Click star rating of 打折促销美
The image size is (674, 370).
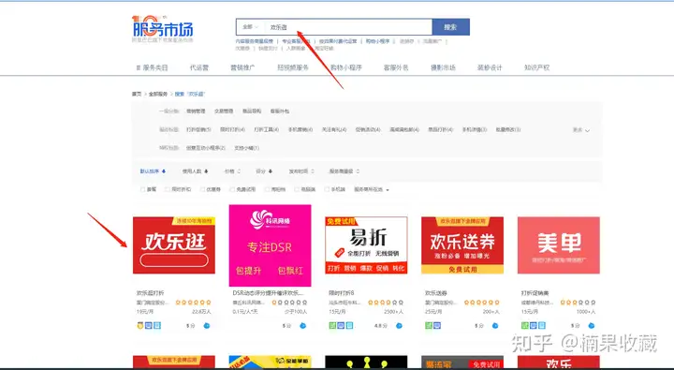point(579,303)
